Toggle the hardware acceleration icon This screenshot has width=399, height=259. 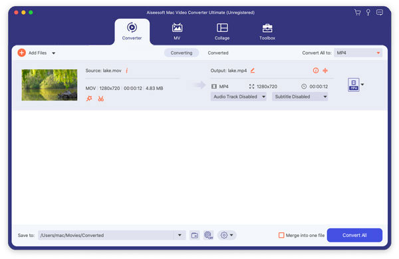(x=209, y=235)
